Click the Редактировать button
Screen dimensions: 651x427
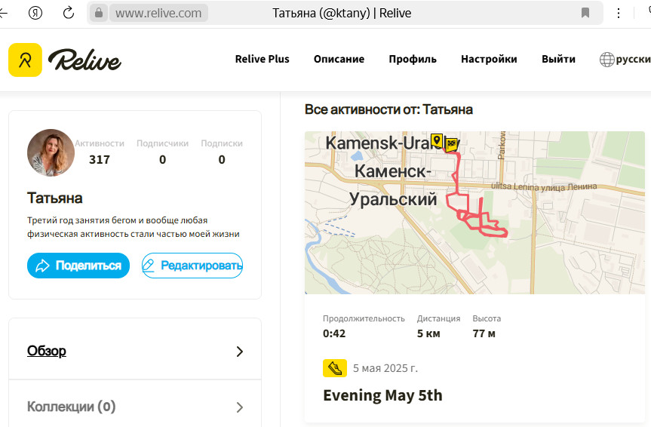[192, 266]
